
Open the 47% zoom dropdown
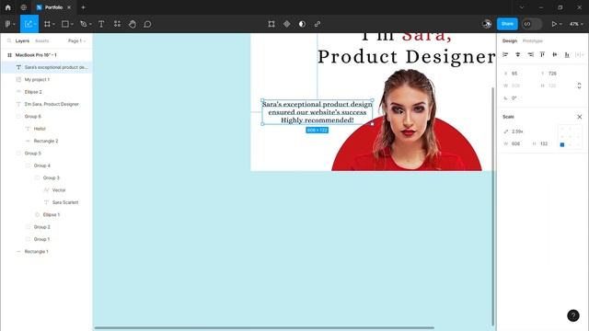click(576, 24)
